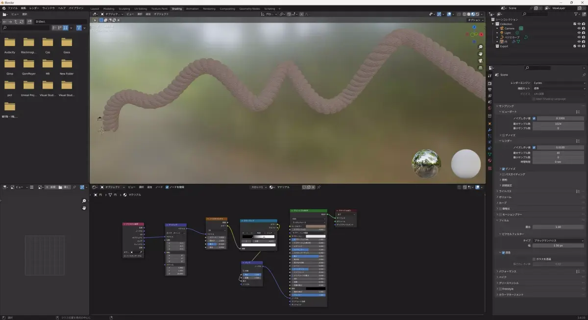588x320 pixels.
Task: Open the Output properties tab icon
Action: (x=490, y=90)
